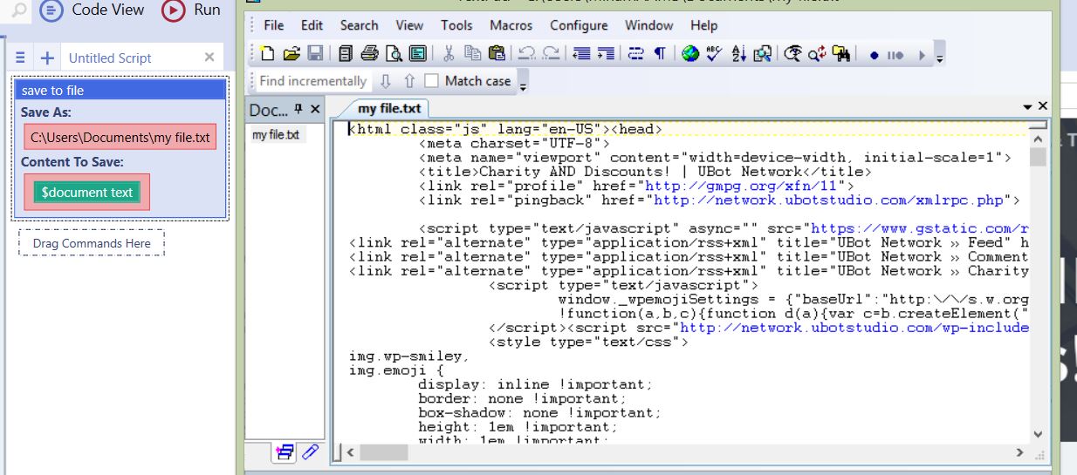Viewport: 1077px width, 475px height.
Task: Click the first icon below the Documents panel
Action: pyautogui.click(x=285, y=451)
